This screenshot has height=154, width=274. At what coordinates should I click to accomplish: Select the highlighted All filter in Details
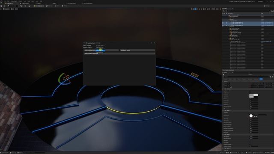coord(261,79)
